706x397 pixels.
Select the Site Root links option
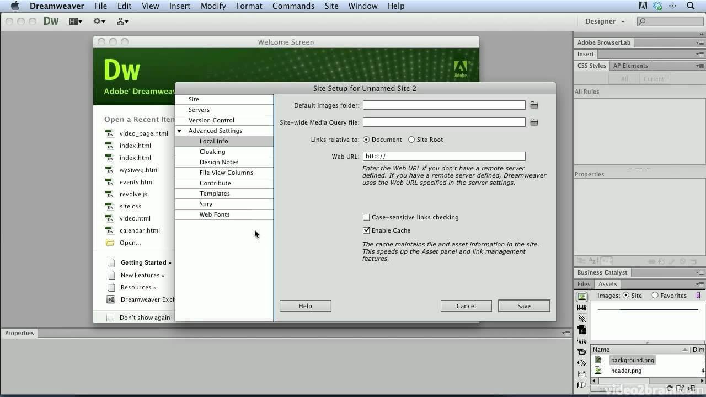(411, 140)
